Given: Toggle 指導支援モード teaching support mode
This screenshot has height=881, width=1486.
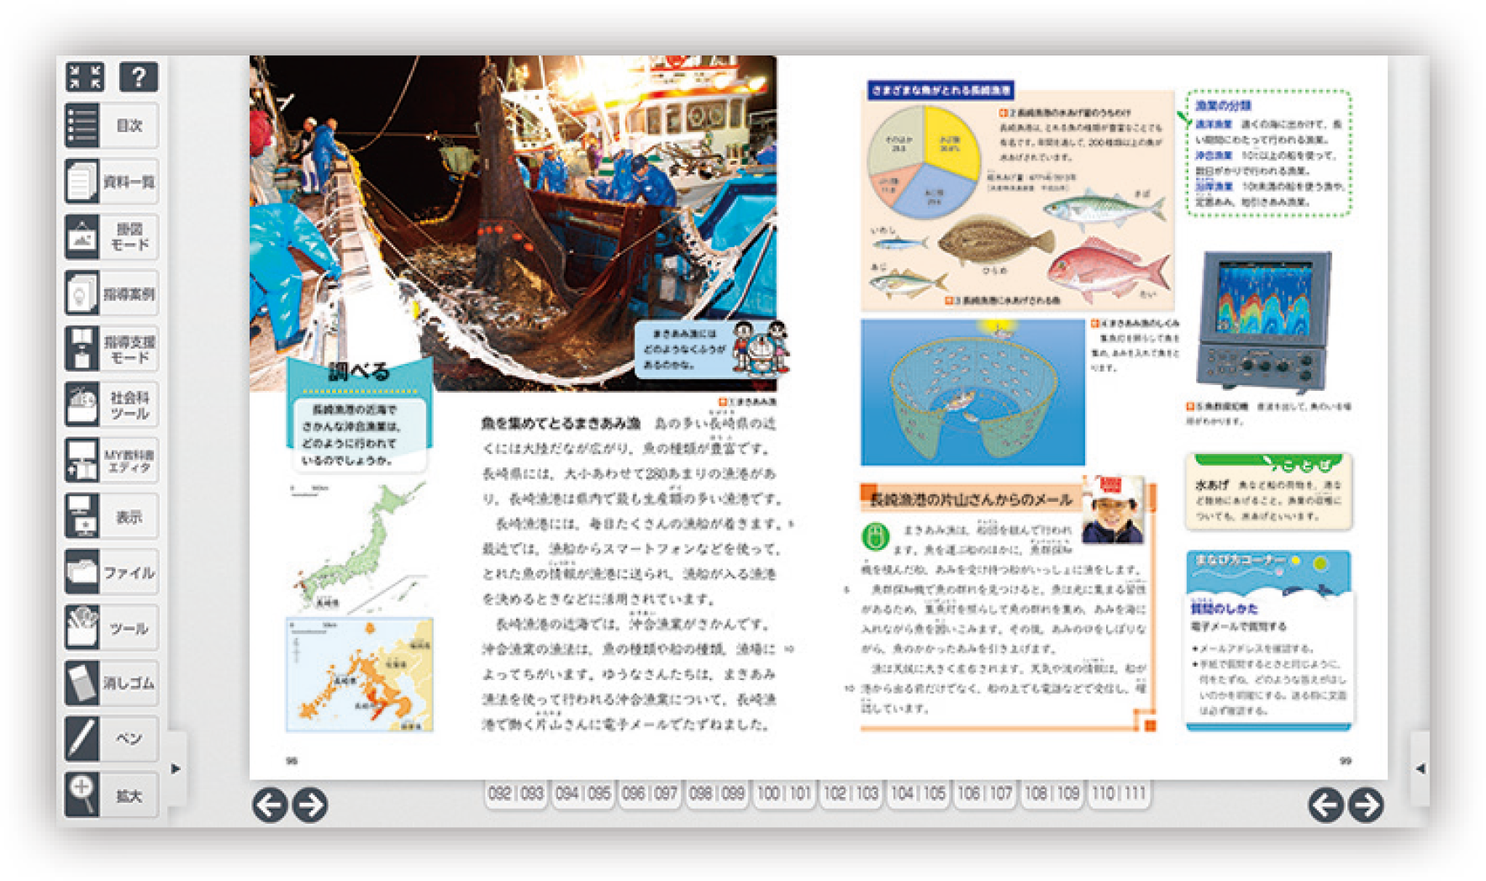Looking at the screenshot, I should coord(111,349).
